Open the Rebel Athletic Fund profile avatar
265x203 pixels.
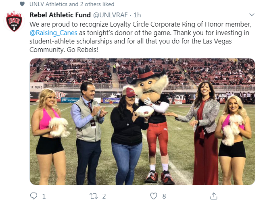14,22
